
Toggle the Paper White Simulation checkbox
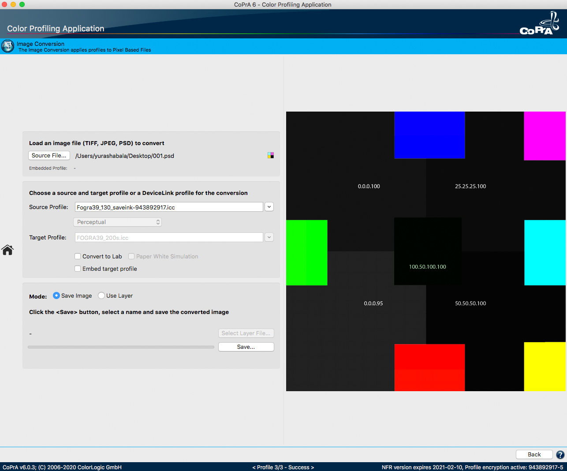(131, 256)
